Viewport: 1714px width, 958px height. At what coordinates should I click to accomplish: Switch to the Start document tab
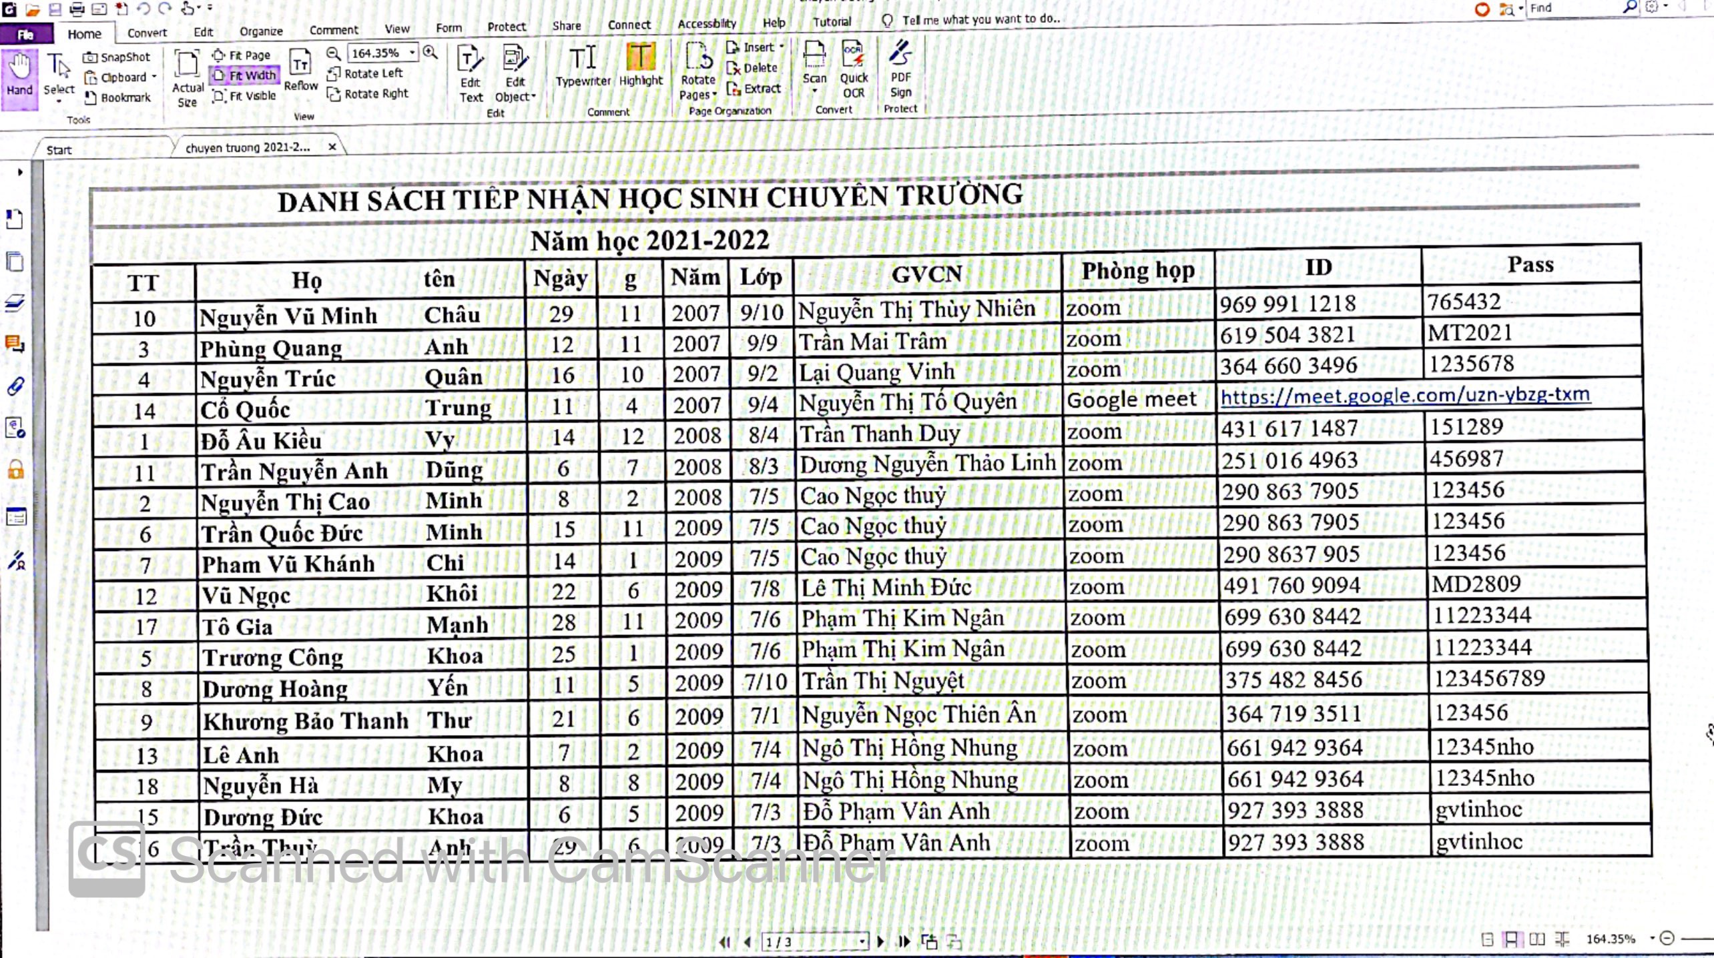click(x=59, y=150)
